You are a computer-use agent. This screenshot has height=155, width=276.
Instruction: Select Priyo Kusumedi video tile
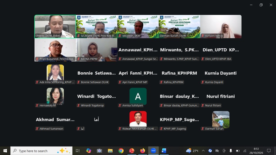[55, 50]
